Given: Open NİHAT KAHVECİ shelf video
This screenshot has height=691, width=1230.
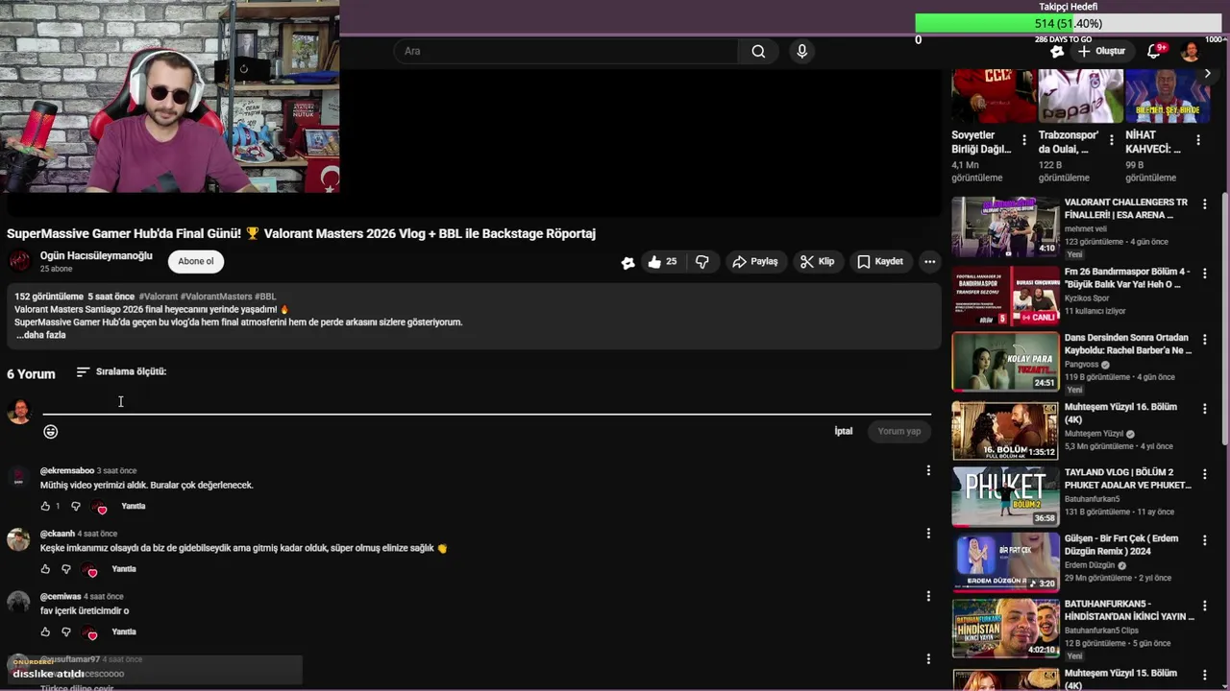Looking at the screenshot, I should pyautogui.click(x=1168, y=95).
